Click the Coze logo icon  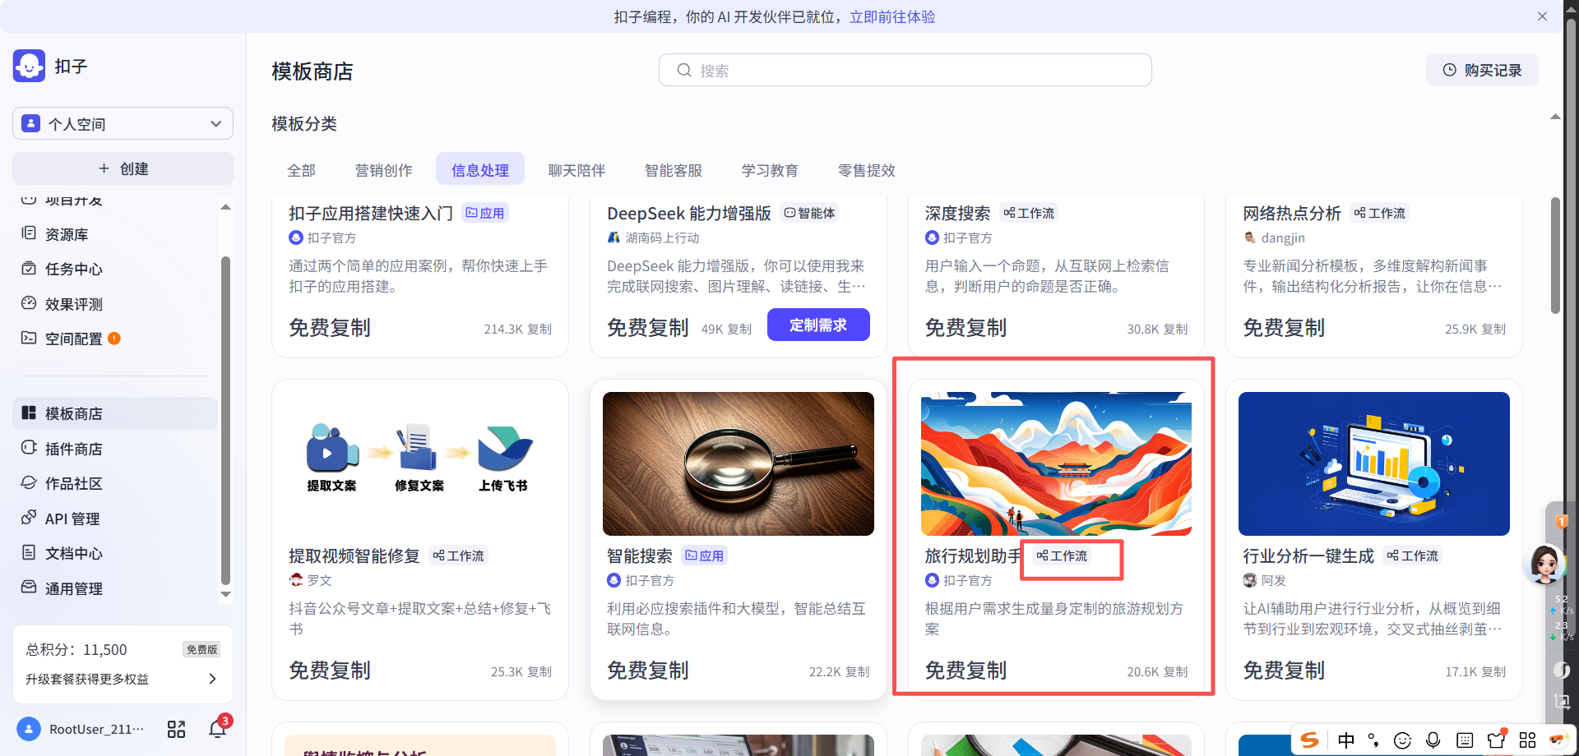(30, 66)
